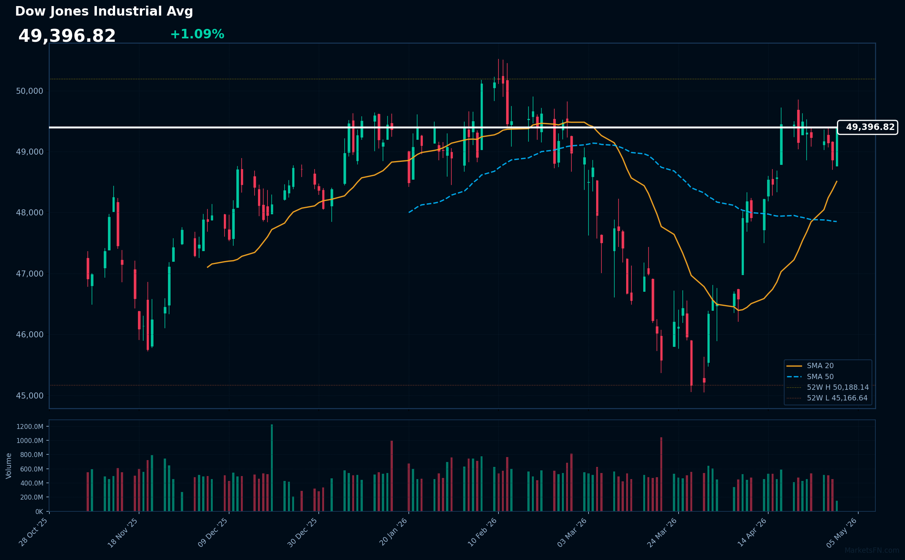
Task: Click the blue dashed SMA 50 swatch in legend
Action: click(x=794, y=377)
